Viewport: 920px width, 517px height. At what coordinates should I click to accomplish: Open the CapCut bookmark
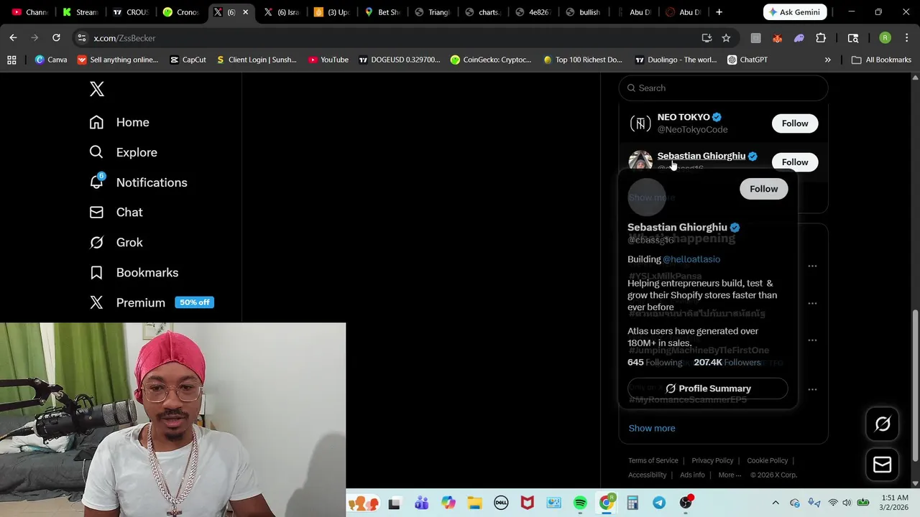pyautogui.click(x=188, y=60)
